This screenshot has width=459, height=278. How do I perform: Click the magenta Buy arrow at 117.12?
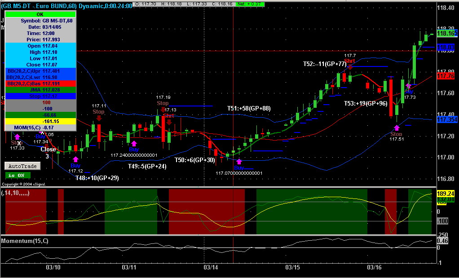(x=75, y=159)
